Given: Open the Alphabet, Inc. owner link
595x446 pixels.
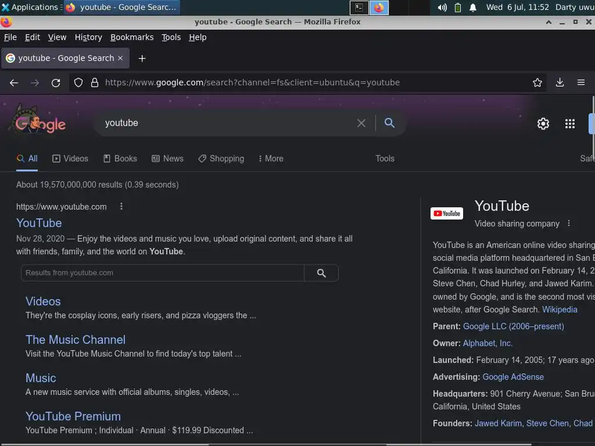Looking at the screenshot, I should click(x=488, y=343).
